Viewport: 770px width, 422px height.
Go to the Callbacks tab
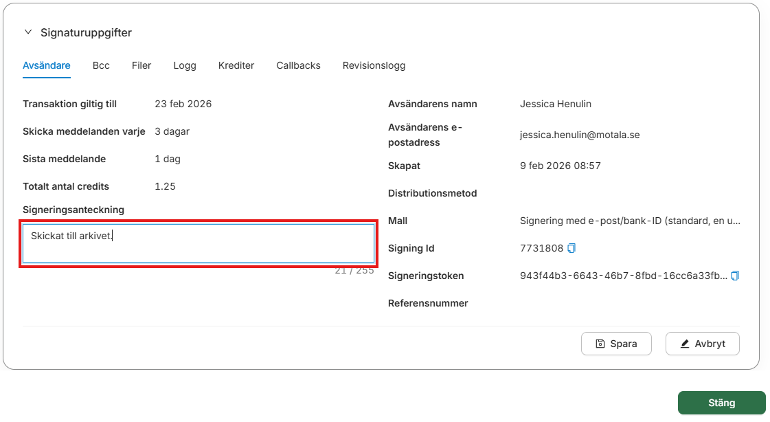tap(299, 65)
